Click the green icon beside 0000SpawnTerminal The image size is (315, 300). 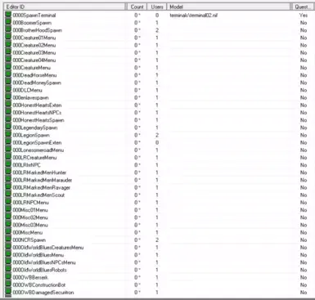tap(8, 15)
